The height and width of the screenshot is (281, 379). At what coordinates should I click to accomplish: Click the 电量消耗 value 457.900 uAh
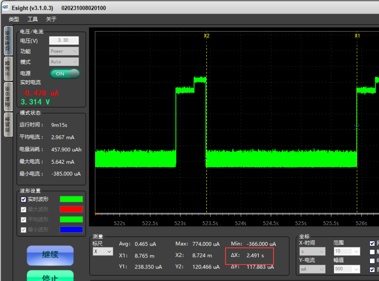pyautogui.click(x=66, y=150)
